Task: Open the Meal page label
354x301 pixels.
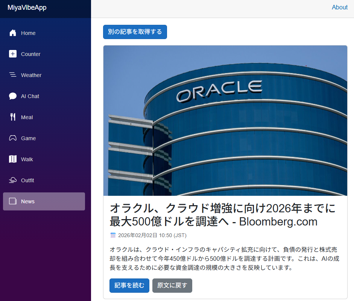Action: click(x=27, y=117)
